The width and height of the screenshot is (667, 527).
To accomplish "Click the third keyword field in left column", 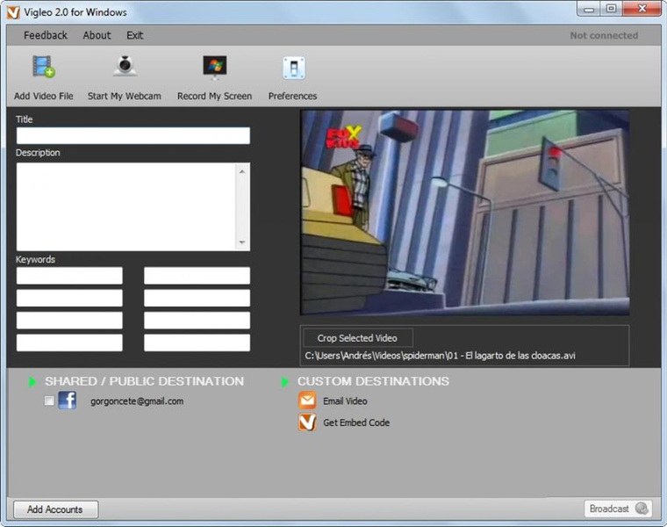I will point(69,320).
